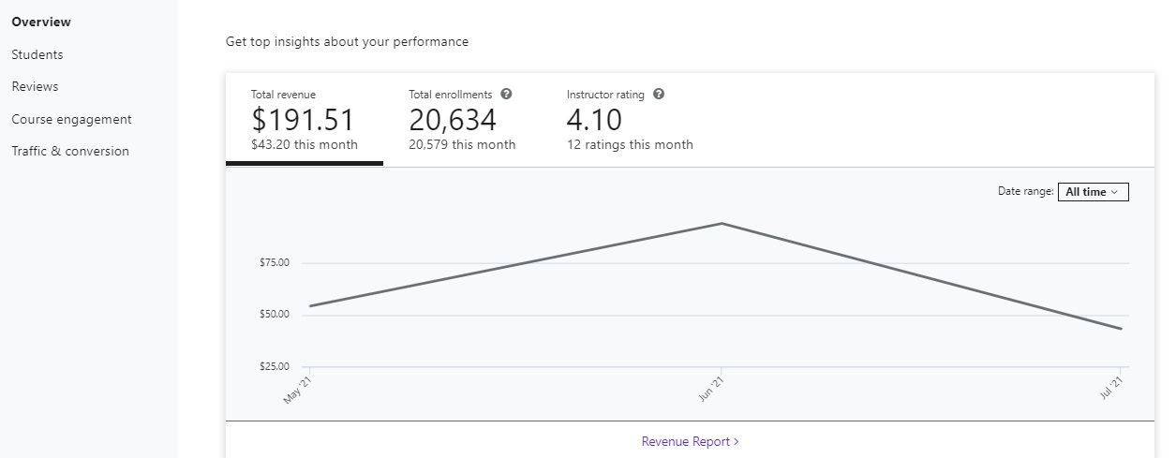Open the Revenue Report link
Image resolution: width=1176 pixels, height=458 pixels.
click(690, 441)
